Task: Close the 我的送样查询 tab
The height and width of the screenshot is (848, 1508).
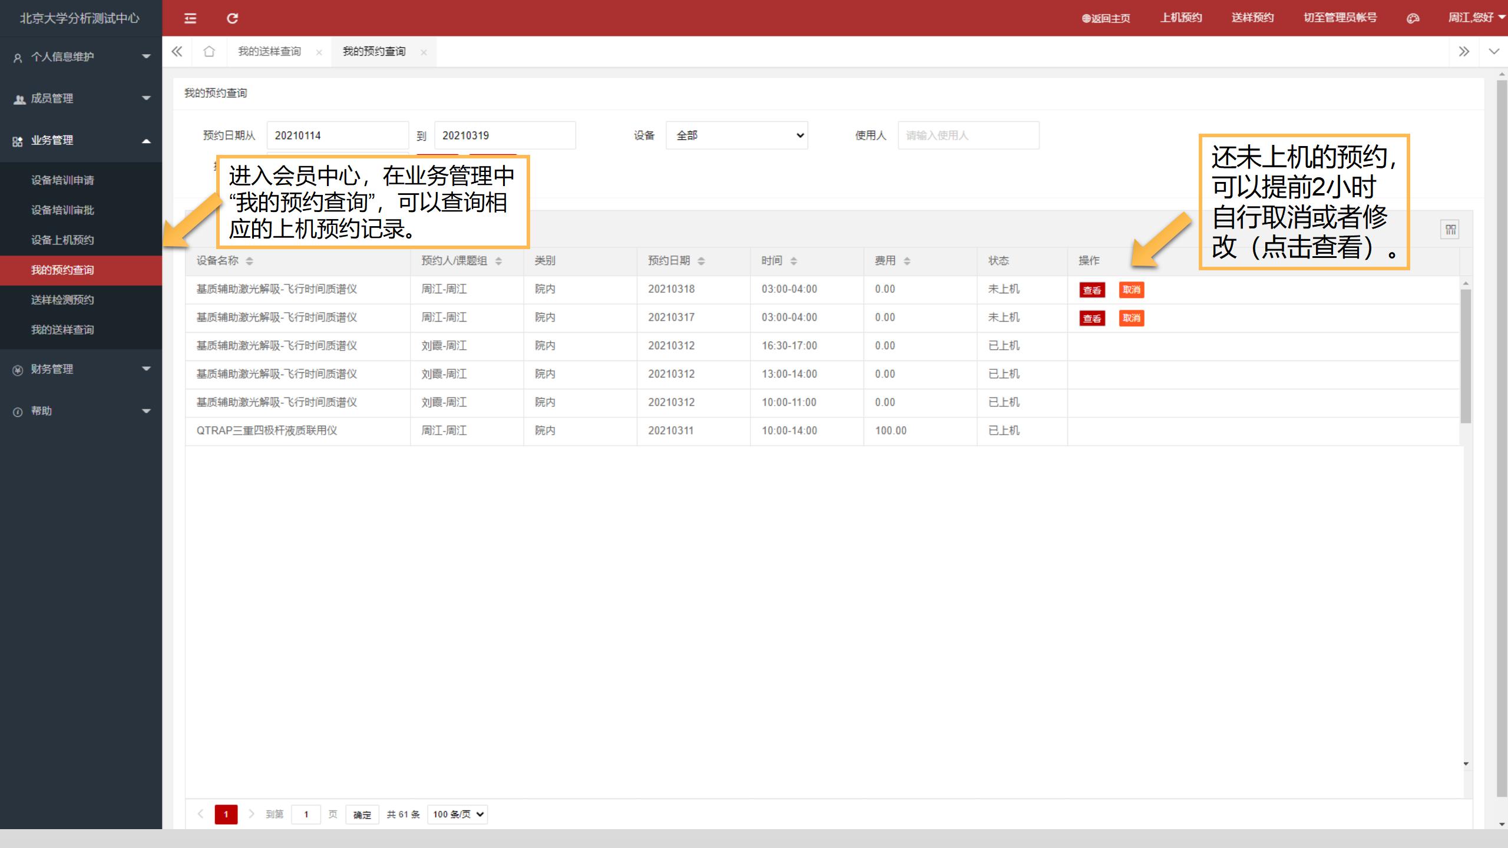Action: tap(319, 52)
